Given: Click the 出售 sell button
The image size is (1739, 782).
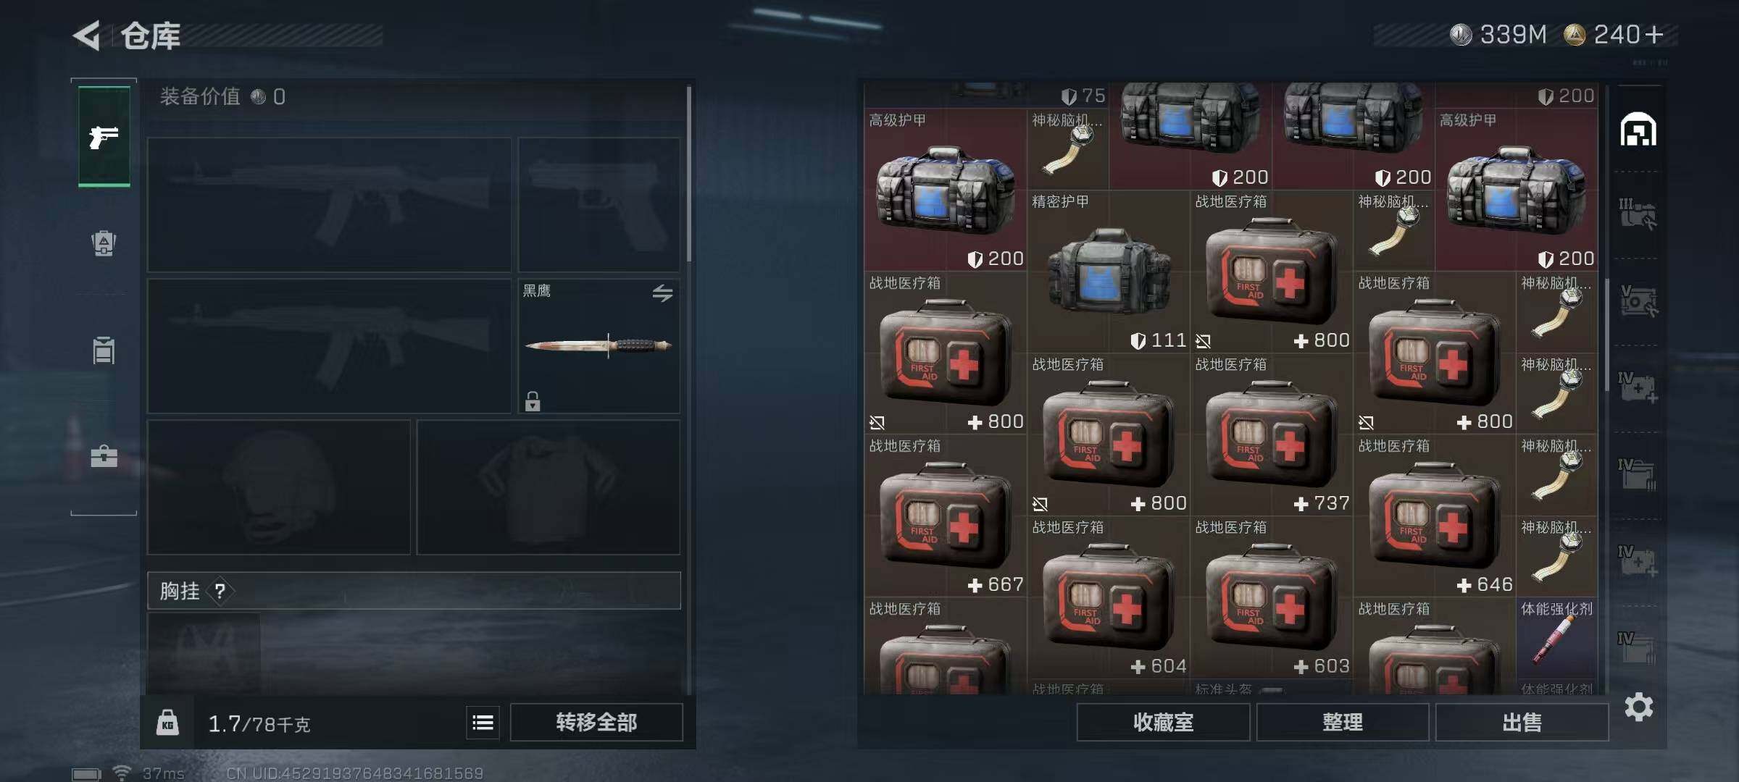Looking at the screenshot, I should pyautogui.click(x=1522, y=722).
